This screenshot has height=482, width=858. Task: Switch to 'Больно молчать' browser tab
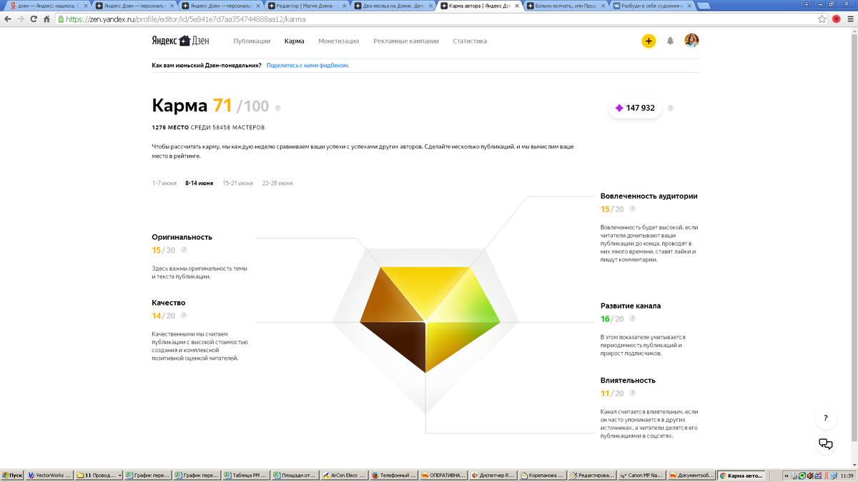point(567,6)
